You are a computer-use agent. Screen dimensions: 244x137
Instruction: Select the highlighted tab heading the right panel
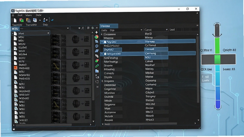point(109,26)
